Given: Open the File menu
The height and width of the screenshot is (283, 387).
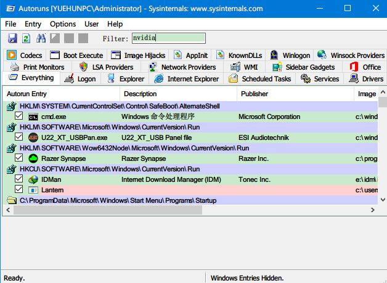Looking at the screenshot, I should pyautogui.click(x=10, y=24).
